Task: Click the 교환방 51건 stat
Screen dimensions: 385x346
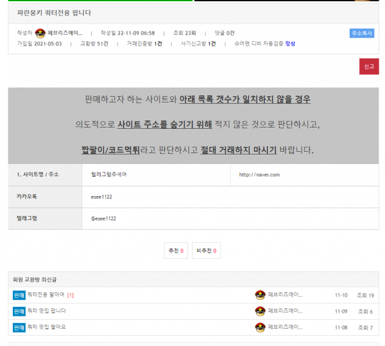Action: (94, 44)
